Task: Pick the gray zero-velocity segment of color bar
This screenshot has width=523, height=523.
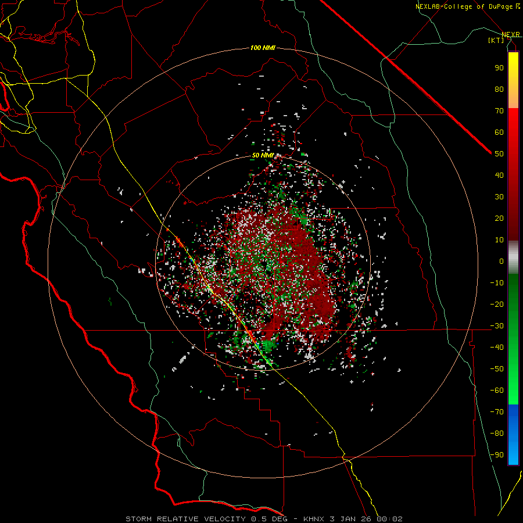Action: coord(513,257)
